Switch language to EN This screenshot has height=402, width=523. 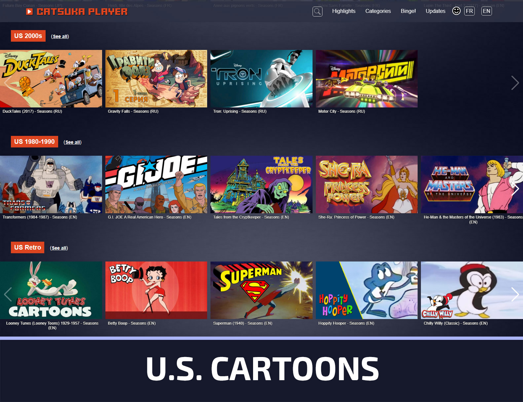pos(486,11)
